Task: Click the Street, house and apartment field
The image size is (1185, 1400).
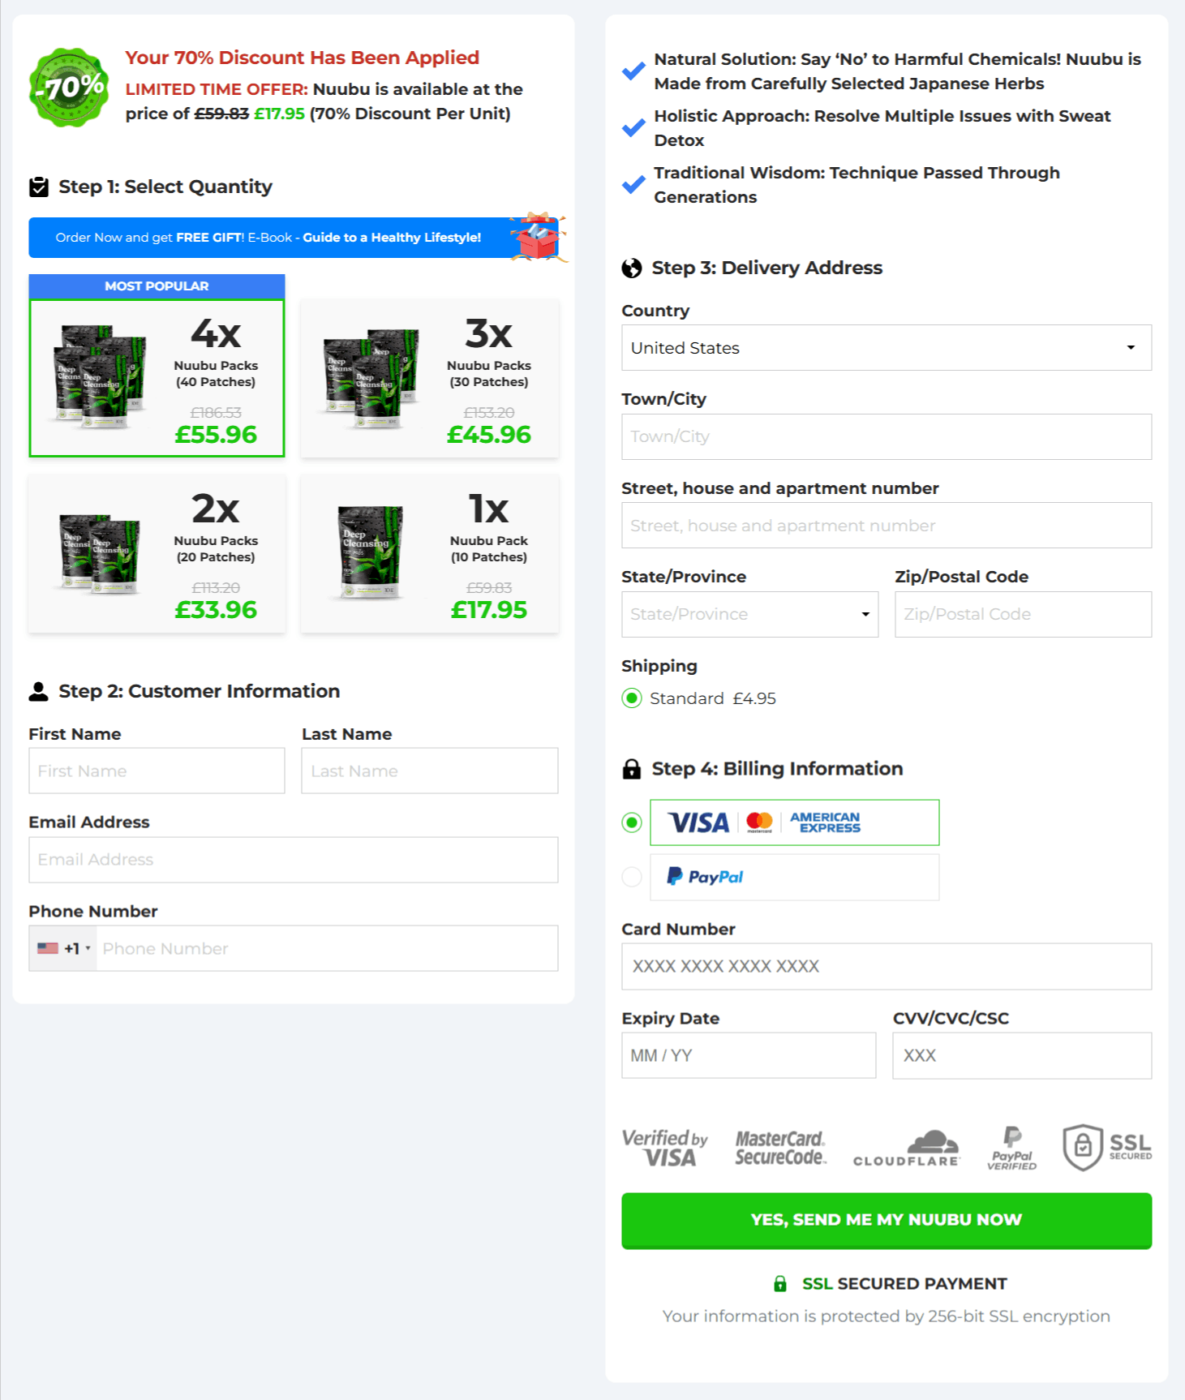Action: 887,526
